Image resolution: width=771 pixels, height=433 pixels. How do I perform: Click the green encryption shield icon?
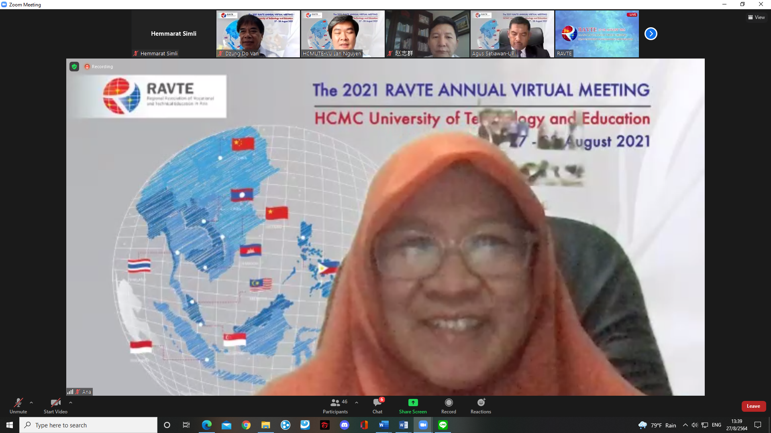(x=74, y=67)
